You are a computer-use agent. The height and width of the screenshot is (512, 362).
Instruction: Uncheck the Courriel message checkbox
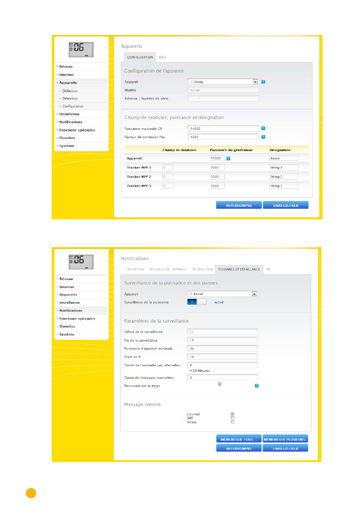pos(232,414)
